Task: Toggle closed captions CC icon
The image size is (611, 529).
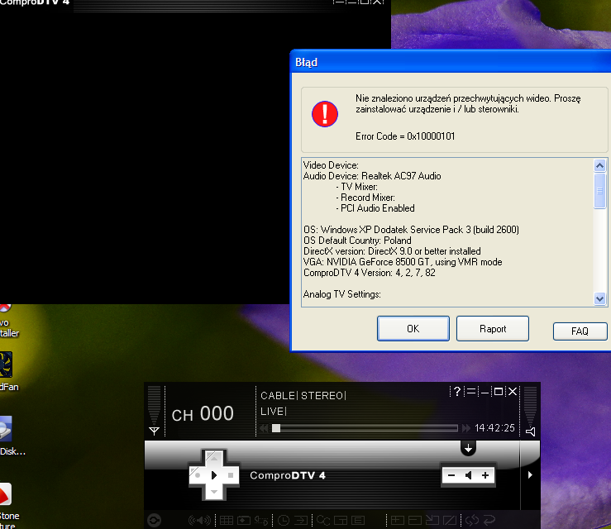Action: (323, 520)
